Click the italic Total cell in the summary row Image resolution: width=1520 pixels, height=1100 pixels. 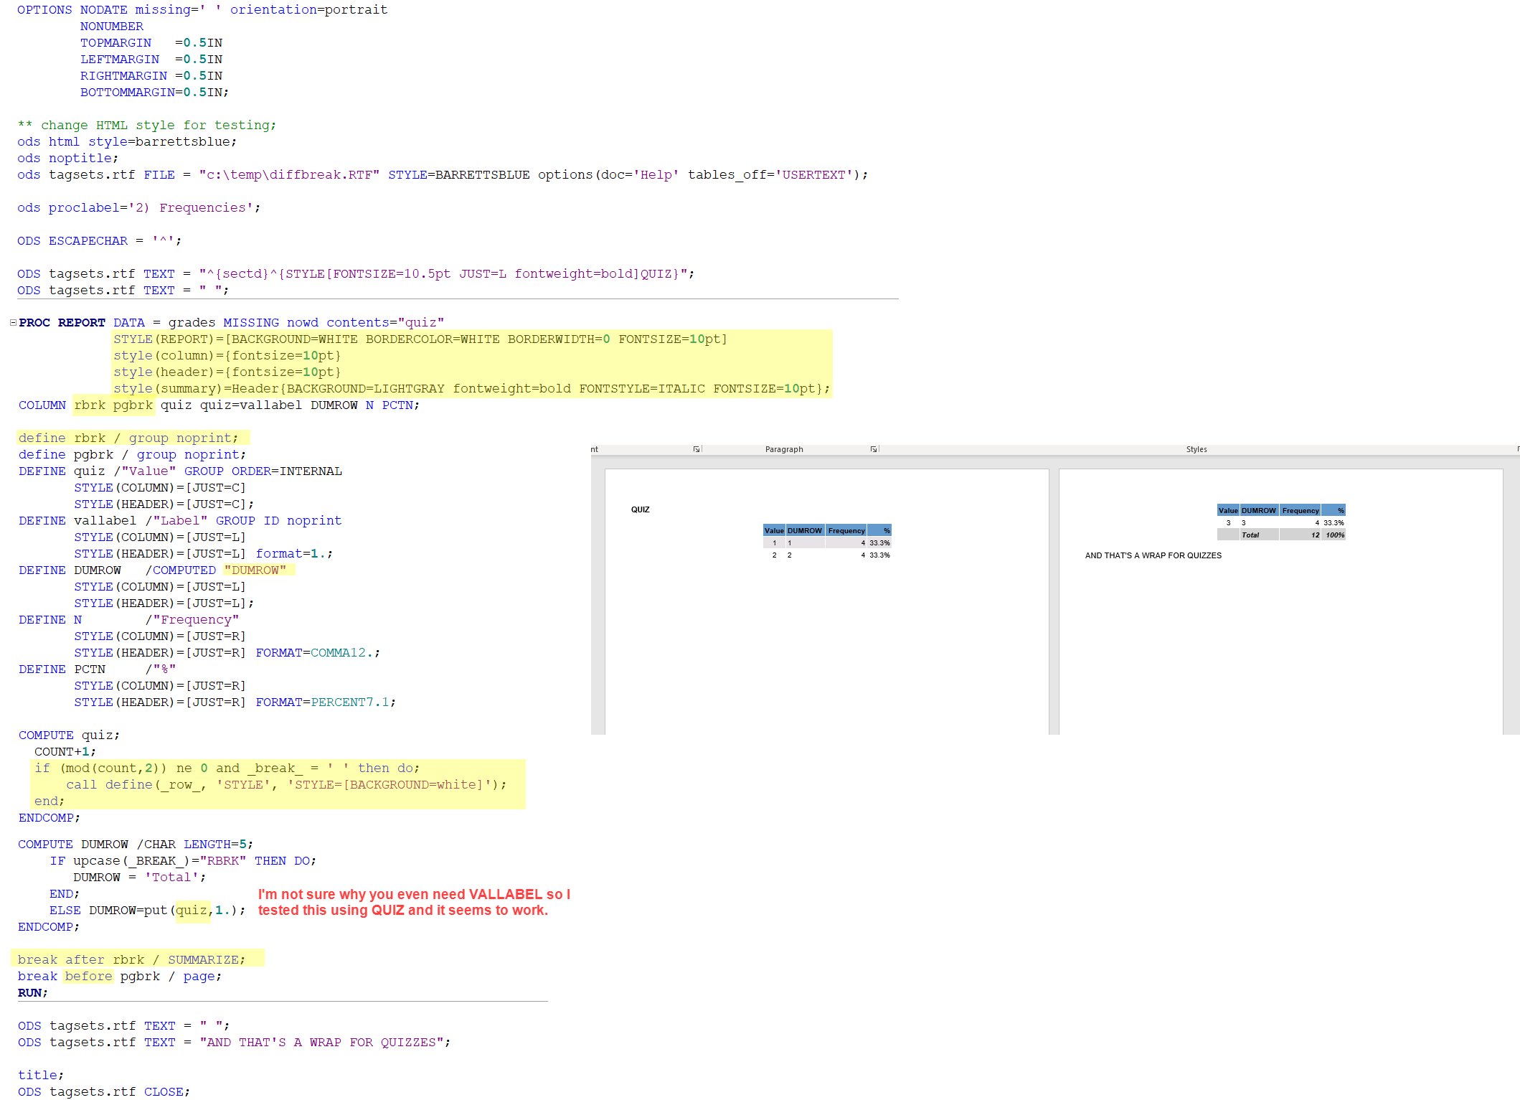(1250, 535)
